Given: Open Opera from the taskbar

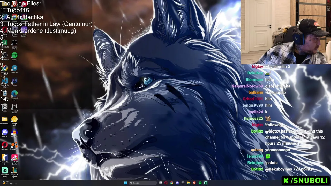Looking at the screenshot, I should click(166, 183).
